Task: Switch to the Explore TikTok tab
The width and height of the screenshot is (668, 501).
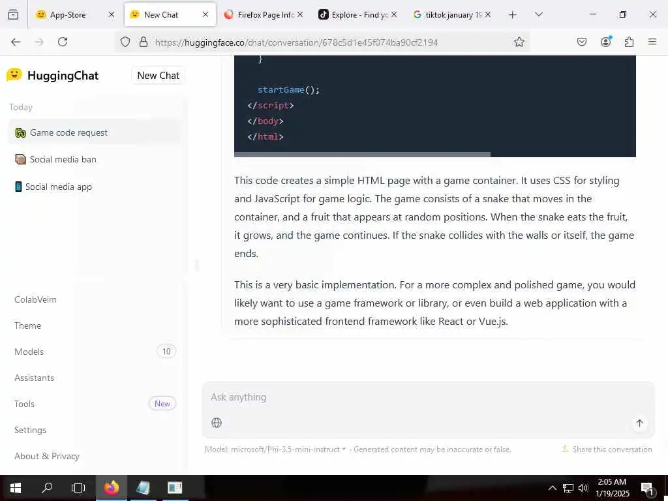Action: pos(358,14)
